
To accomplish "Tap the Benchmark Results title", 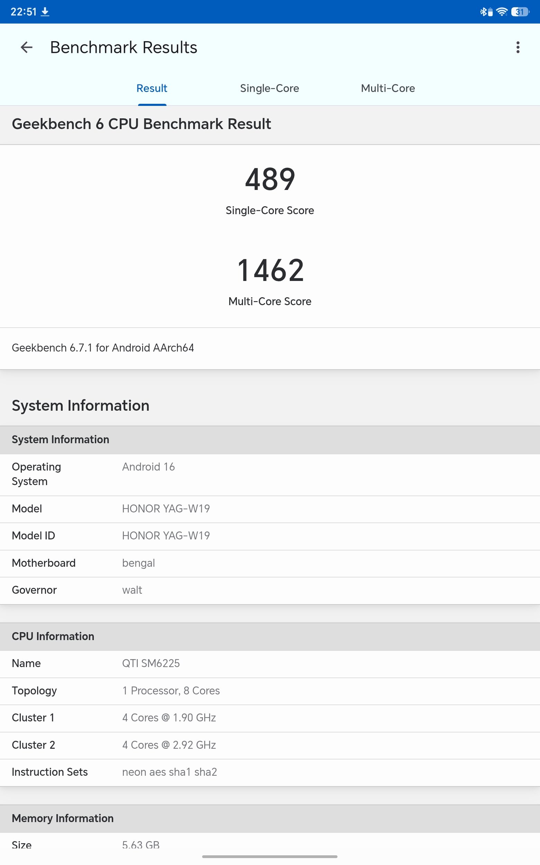I will (x=124, y=47).
